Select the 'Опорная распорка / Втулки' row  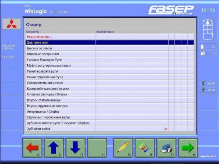(x=110, y=94)
